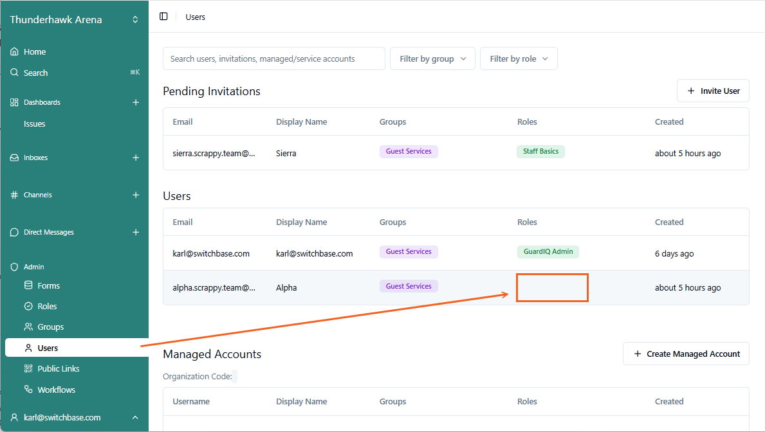Viewport: 765px width, 432px height.
Task: Add a new inbox with plus icon
Action: (136, 157)
